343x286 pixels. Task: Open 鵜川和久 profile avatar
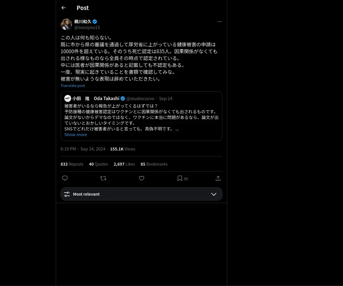pyautogui.click(x=66, y=24)
